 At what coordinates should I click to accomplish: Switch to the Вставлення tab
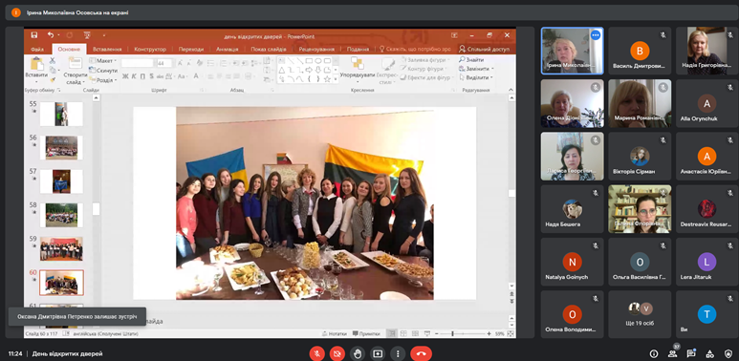coord(107,49)
